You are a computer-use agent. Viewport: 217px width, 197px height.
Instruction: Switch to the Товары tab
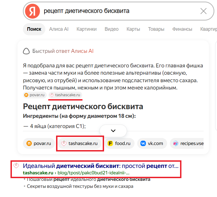pos(156,29)
